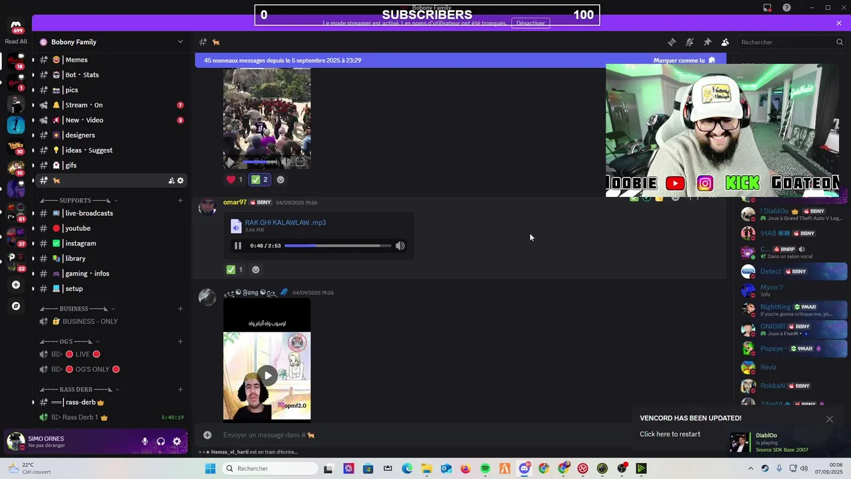This screenshot has height=479, width=851.
Task: Open Outlook from the taskbar
Action: [x=446, y=468]
